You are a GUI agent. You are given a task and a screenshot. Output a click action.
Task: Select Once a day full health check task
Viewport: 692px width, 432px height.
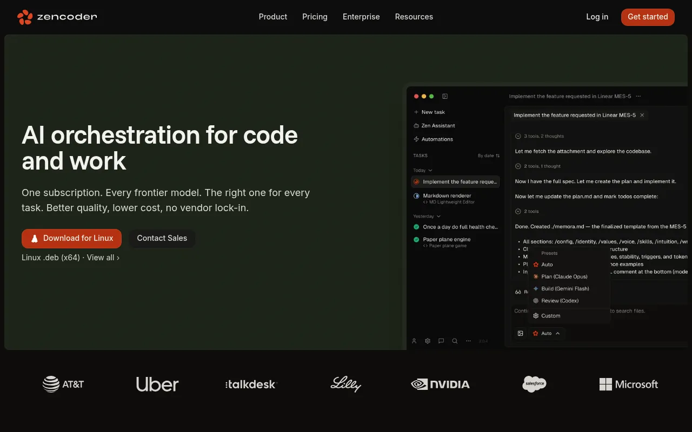pyautogui.click(x=455, y=227)
